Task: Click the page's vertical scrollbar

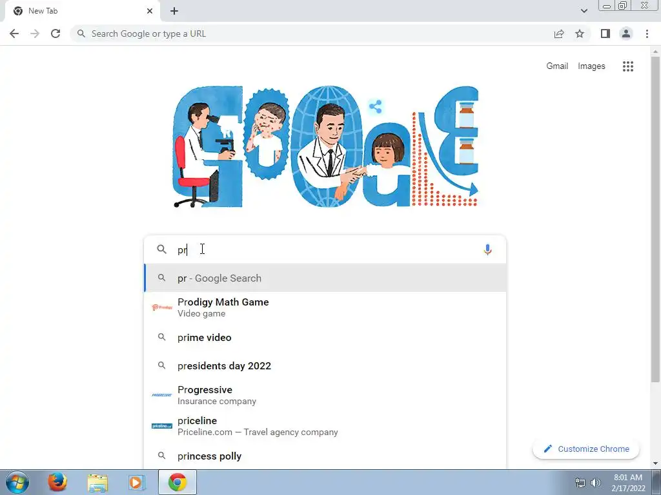Action: tap(655, 219)
